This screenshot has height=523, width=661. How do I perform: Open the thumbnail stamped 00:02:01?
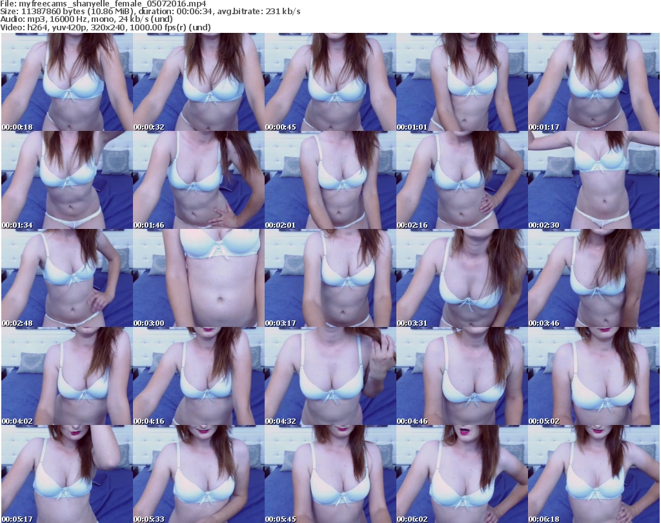[x=330, y=180]
